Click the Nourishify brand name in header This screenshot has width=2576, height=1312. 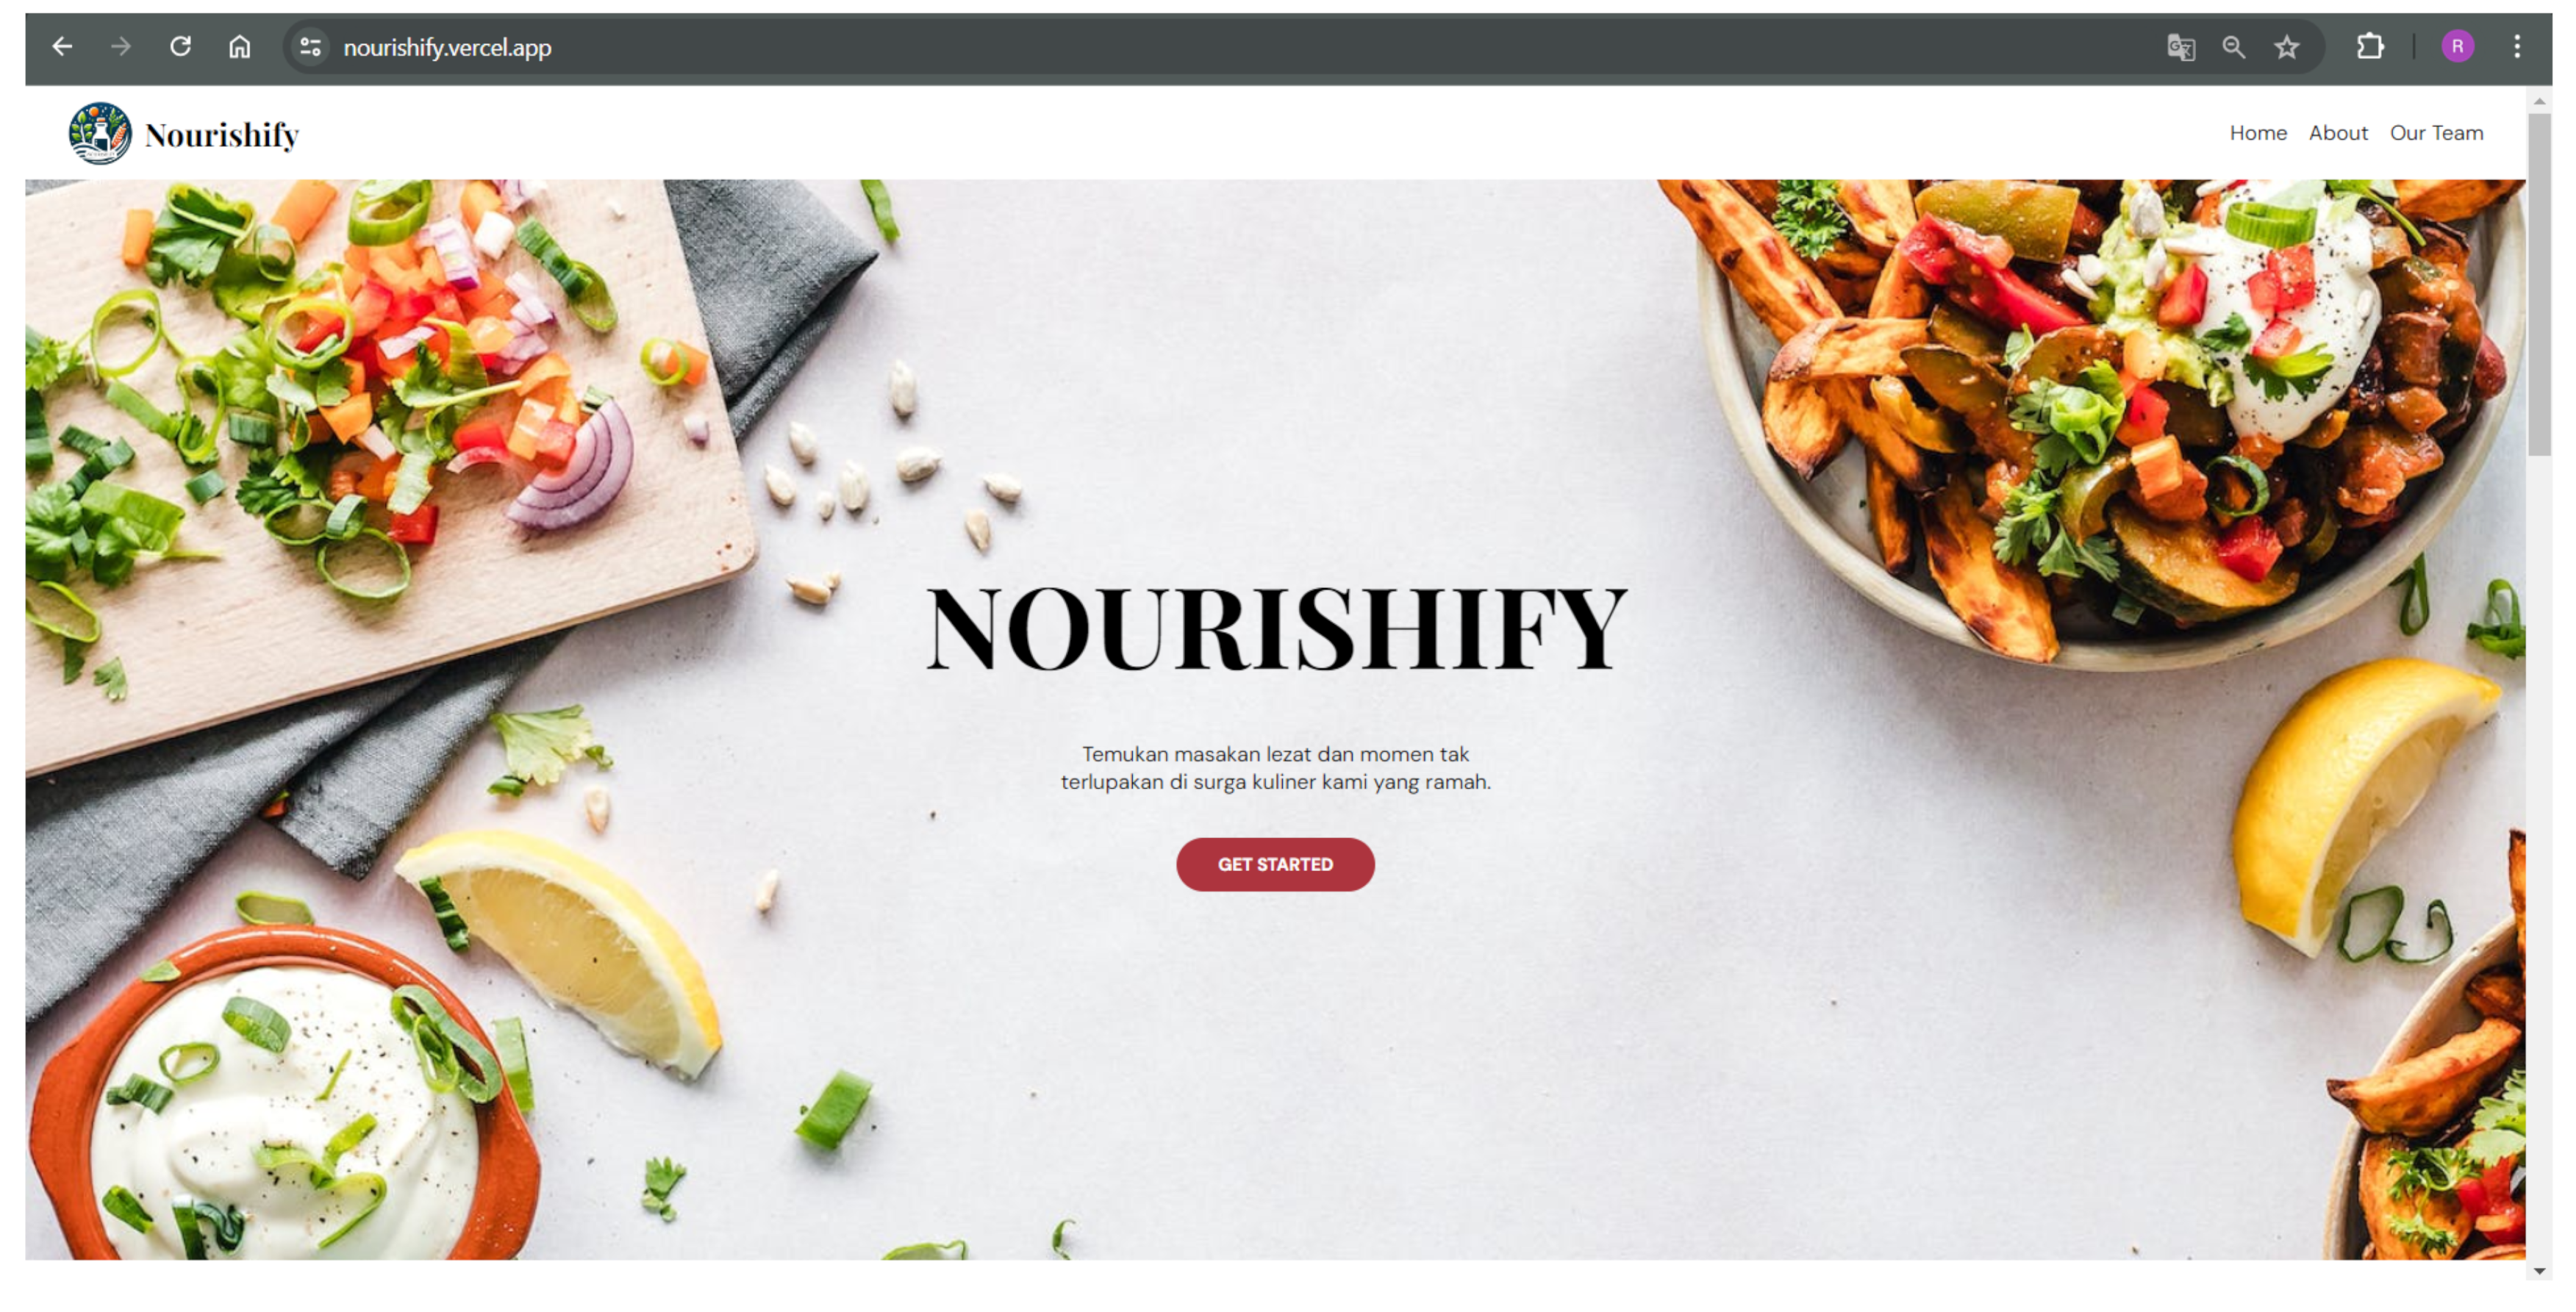pyautogui.click(x=222, y=135)
